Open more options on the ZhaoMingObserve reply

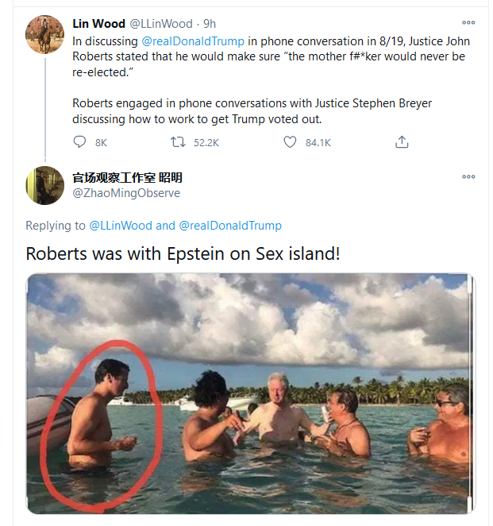(468, 176)
